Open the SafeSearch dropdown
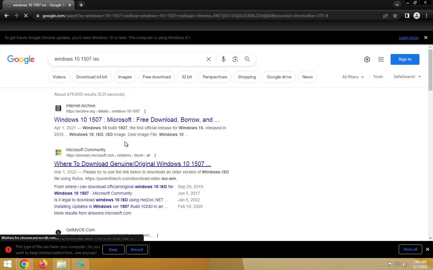This screenshot has height=270, width=433. point(407,76)
